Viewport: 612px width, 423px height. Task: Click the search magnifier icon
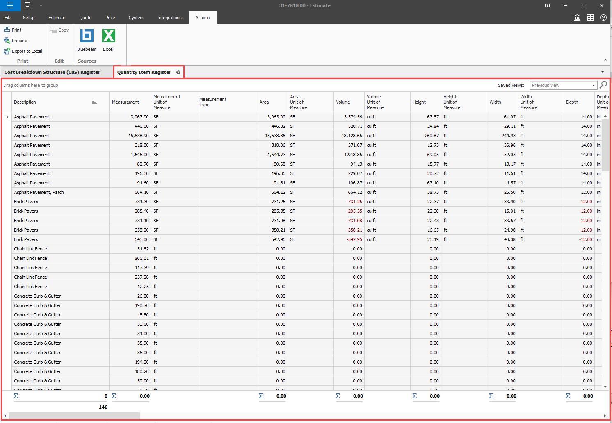click(603, 85)
